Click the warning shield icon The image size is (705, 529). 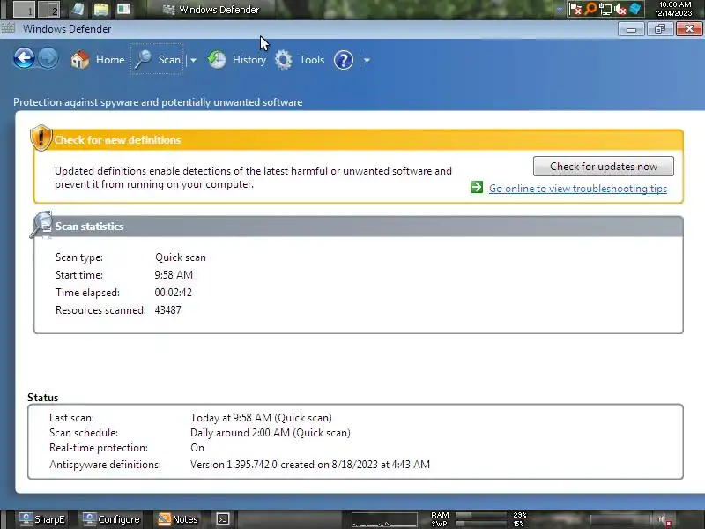tap(41, 138)
